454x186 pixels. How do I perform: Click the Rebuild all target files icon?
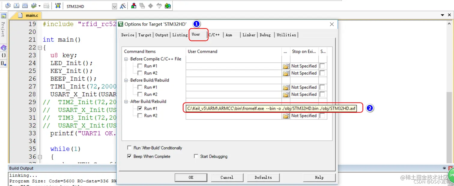(x=25, y=6)
